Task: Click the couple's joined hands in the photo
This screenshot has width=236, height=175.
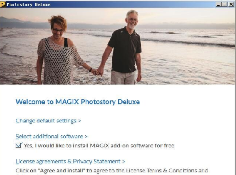Action: (98, 71)
